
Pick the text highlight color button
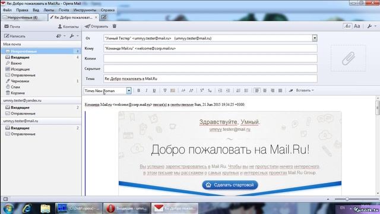click(173, 90)
